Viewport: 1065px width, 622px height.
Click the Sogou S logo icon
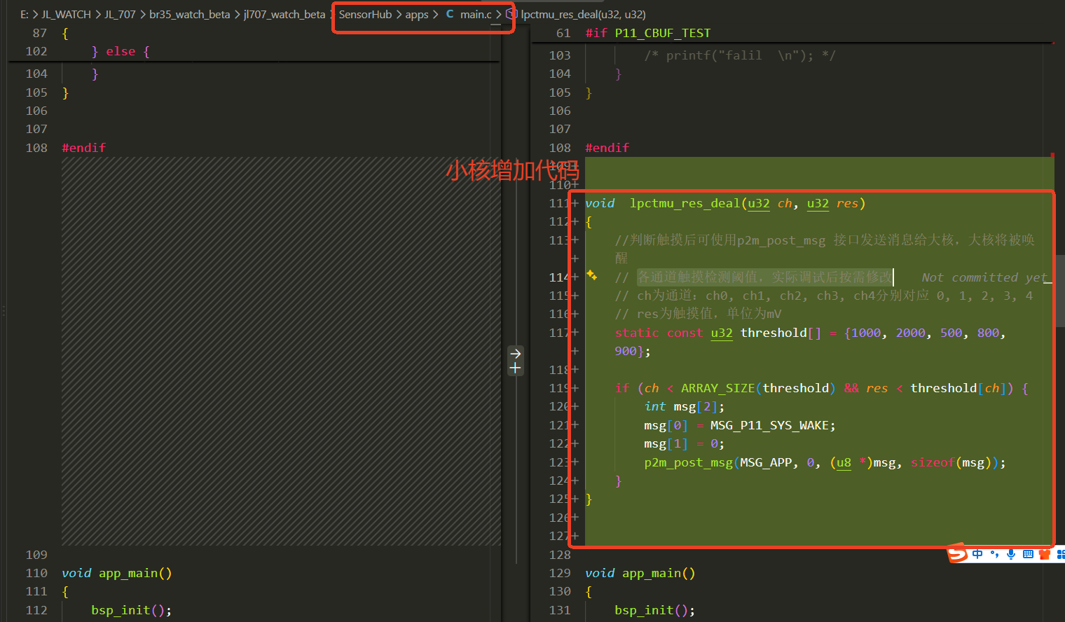(957, 554)
